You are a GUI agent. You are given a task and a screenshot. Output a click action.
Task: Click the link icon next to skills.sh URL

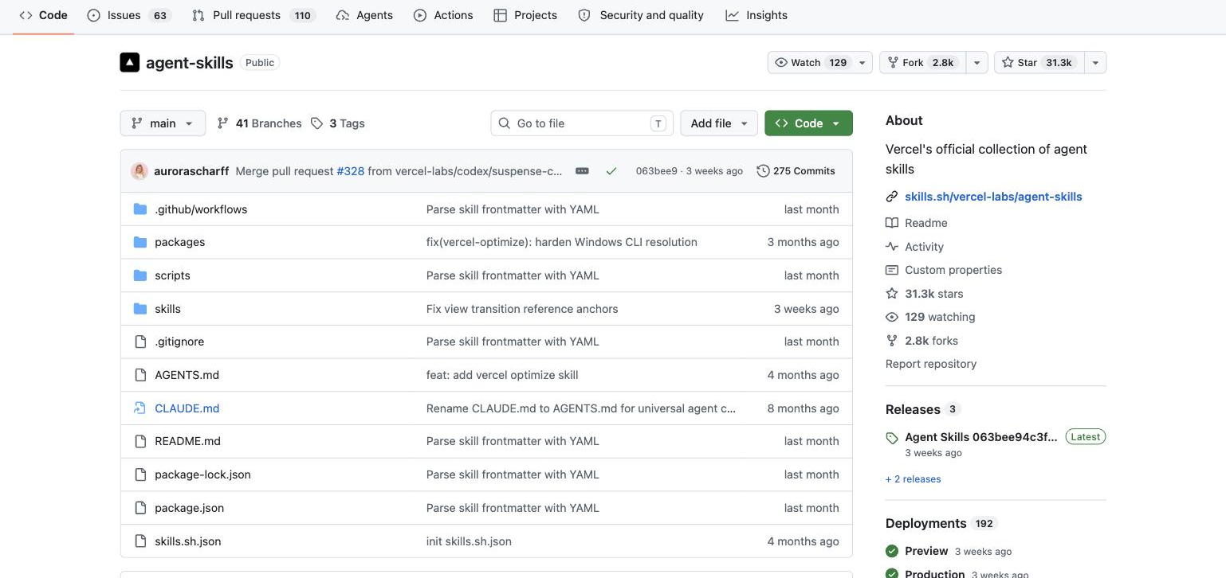892,197
